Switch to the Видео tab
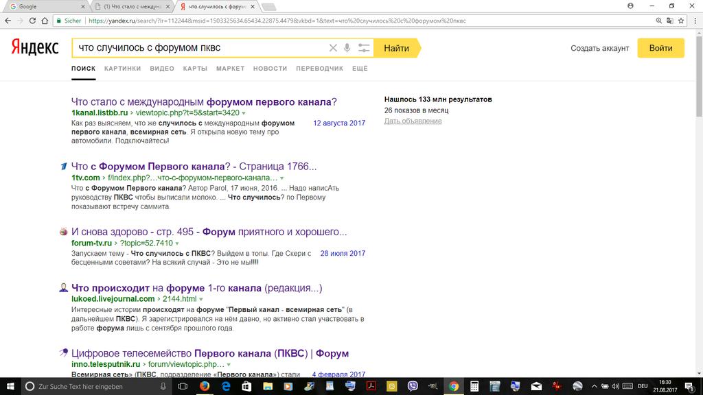Viewport: 703px width, 395px height. [x=162, y=69]
